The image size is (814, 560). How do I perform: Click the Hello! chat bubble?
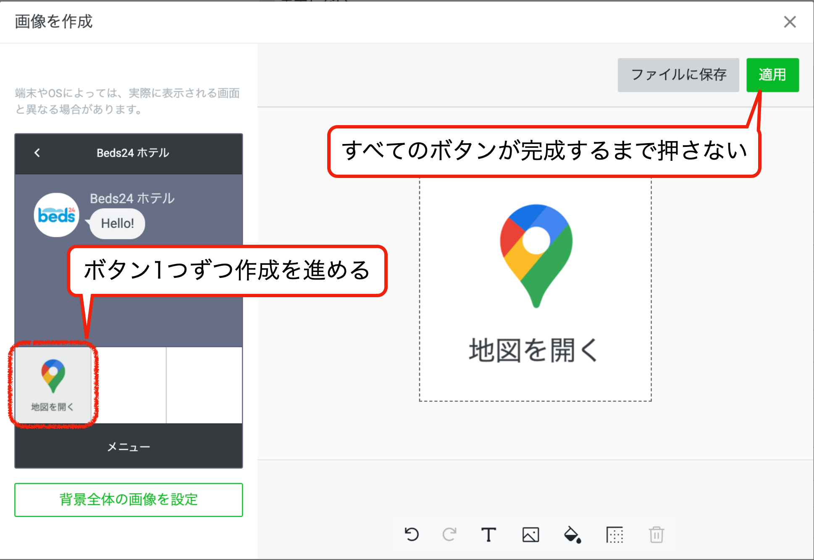(x=118, y=223)
